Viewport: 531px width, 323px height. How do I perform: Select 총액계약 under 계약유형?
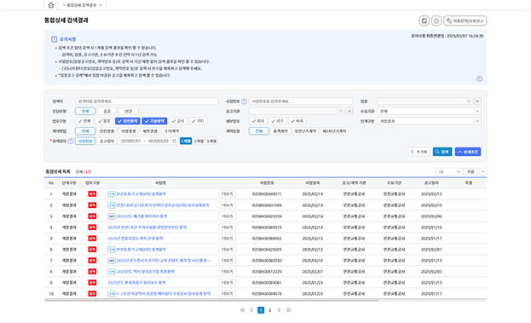point(280,131)
